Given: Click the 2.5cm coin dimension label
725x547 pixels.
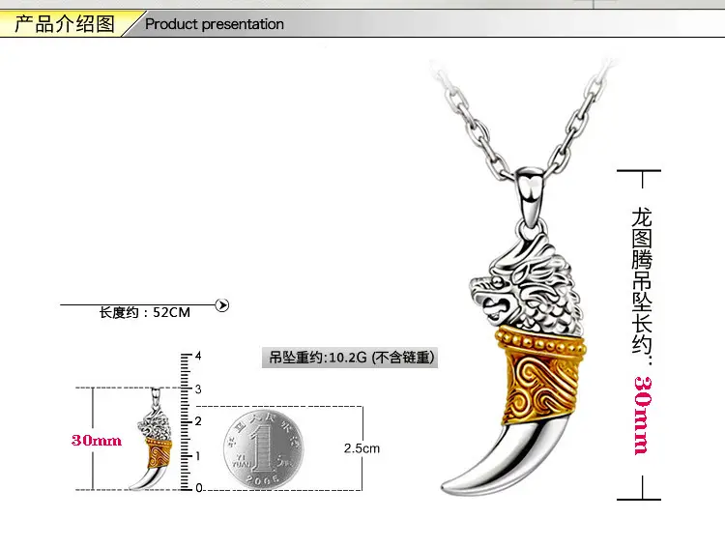Looking at the screenshot, I should pyautogui.click(x=362, y=448).
